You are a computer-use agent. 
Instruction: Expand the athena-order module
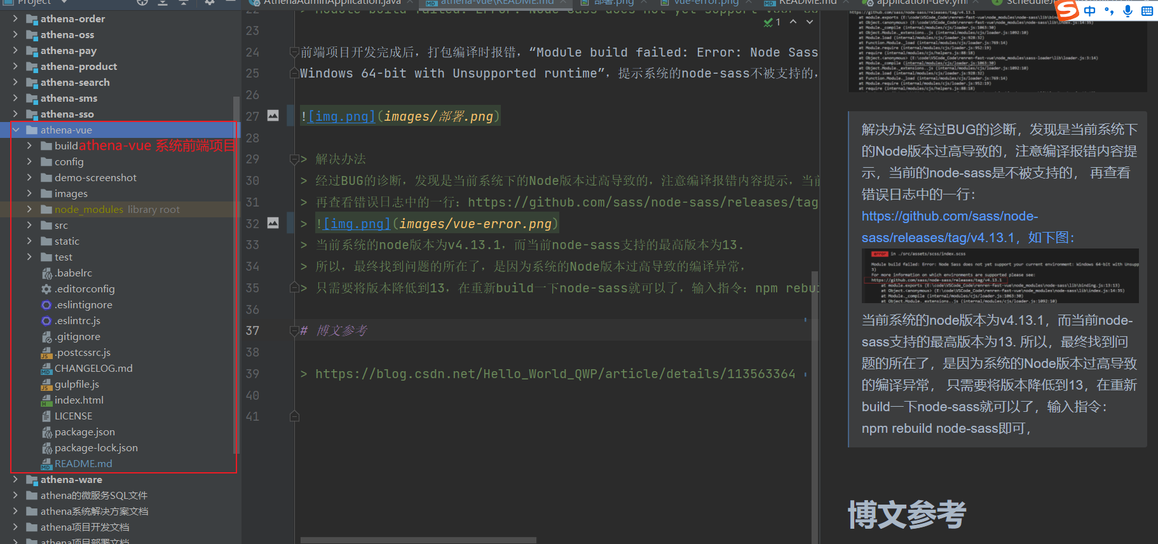15,18
